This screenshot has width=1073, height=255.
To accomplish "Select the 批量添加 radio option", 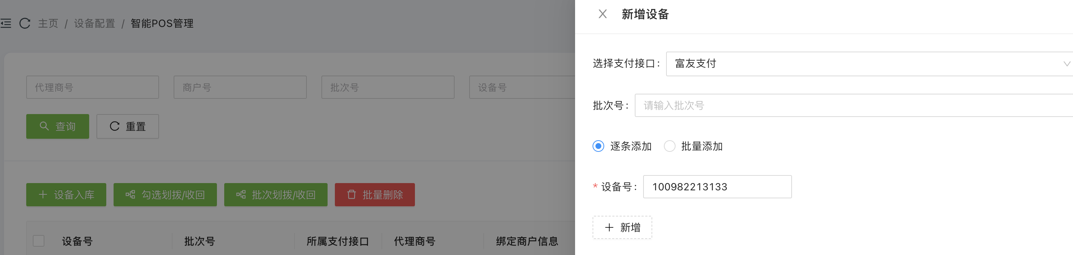I will click(669, 146).
